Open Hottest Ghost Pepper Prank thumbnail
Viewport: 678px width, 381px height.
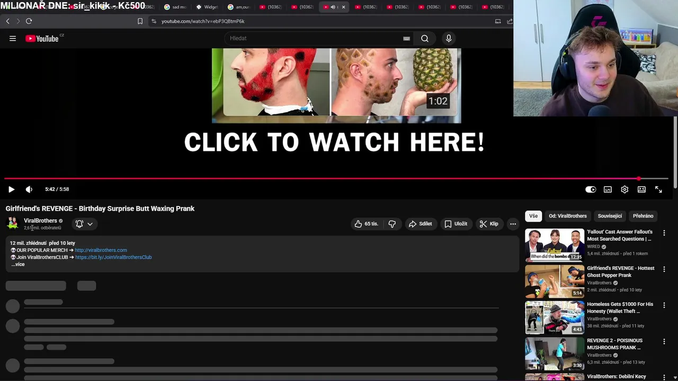point(555,282)
